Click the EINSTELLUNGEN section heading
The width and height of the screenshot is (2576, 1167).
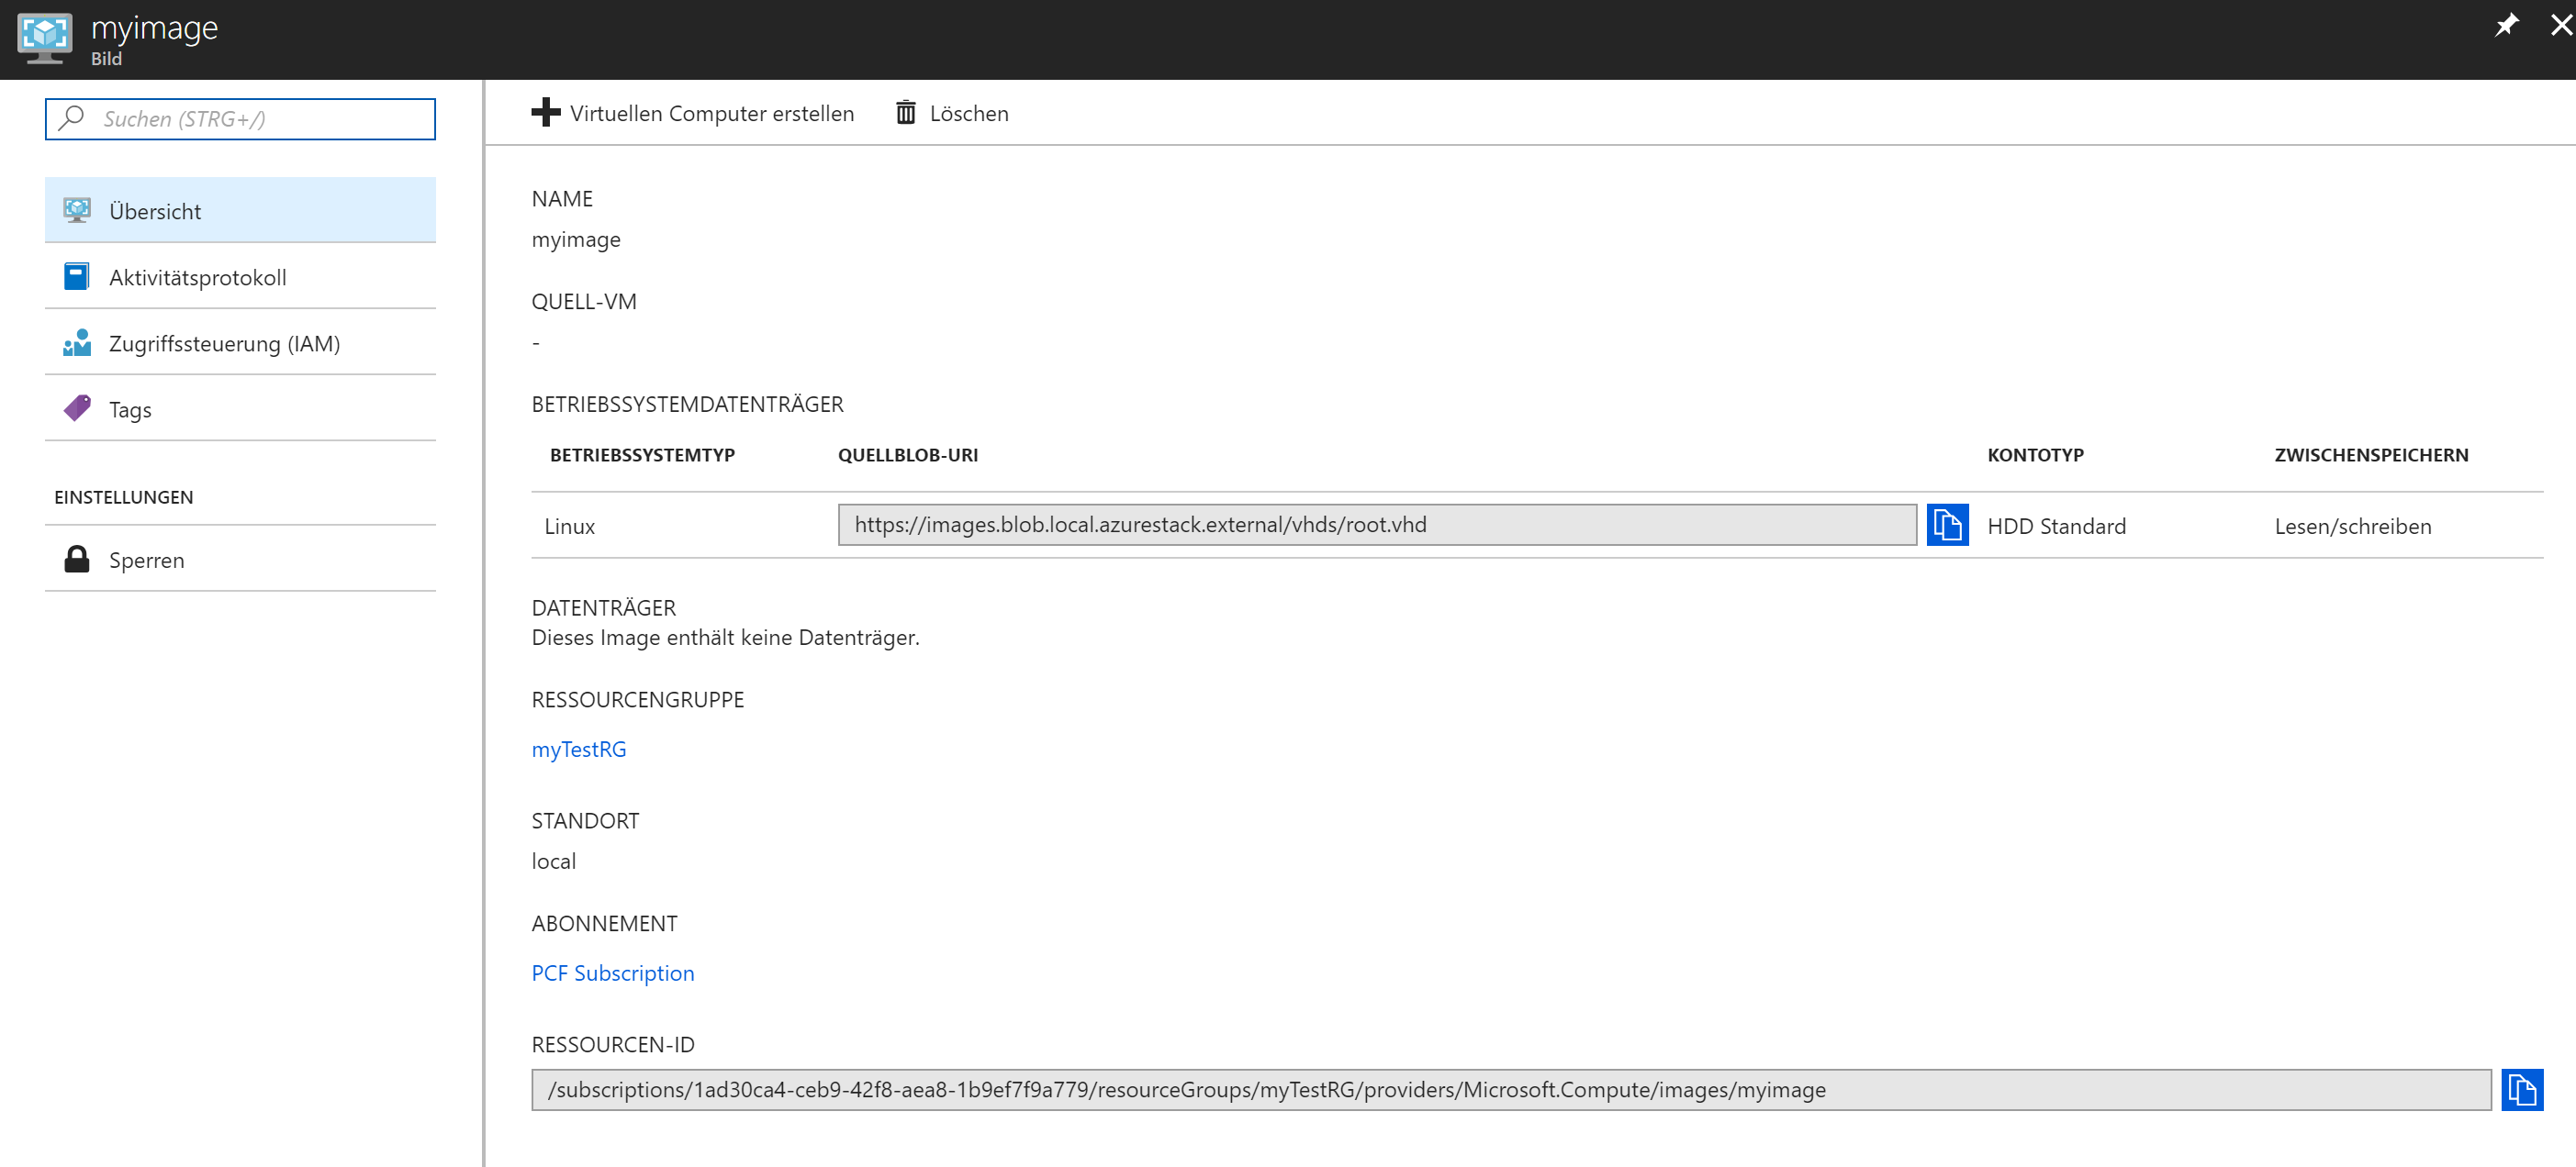(x=124, y=496)
